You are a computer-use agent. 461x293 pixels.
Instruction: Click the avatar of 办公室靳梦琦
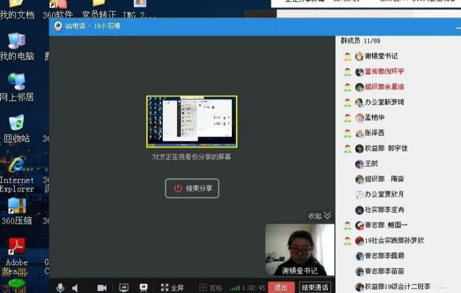tap(359, 102)
